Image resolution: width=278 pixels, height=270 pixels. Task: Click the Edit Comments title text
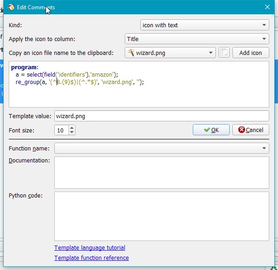click(x=36, y=7)
